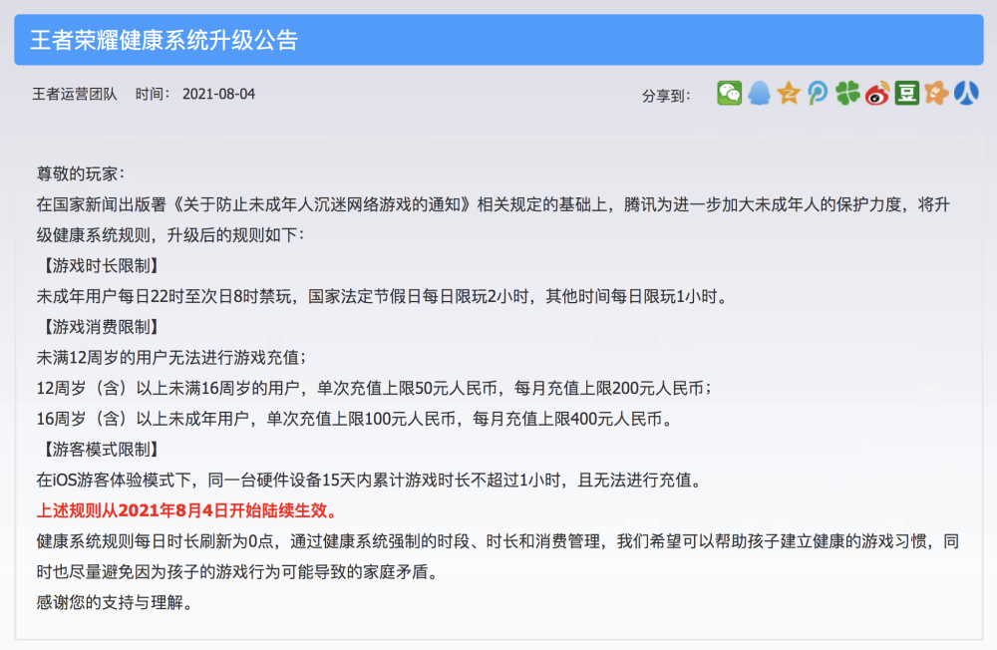Click the line about 12周岁 recharge limit 50元

[x=374, y=388]
